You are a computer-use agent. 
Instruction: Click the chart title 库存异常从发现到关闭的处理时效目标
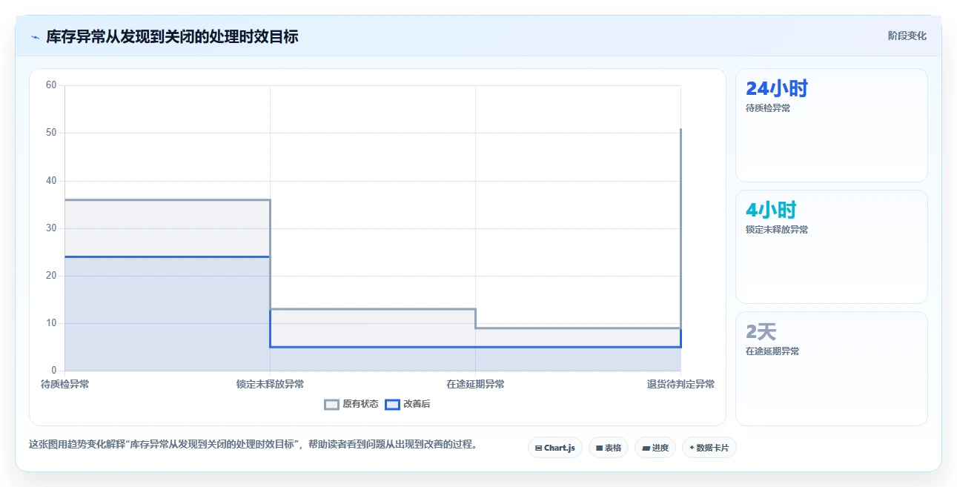coord(172,36)
